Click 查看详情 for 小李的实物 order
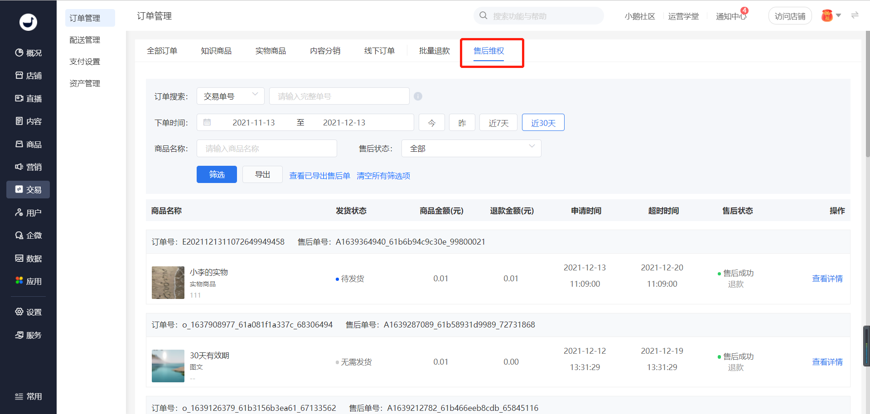Screen dimensions: 870x414 coord(827,279)
